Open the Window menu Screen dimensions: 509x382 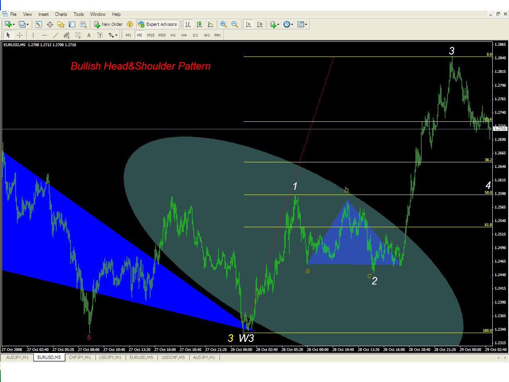(98, 14)
